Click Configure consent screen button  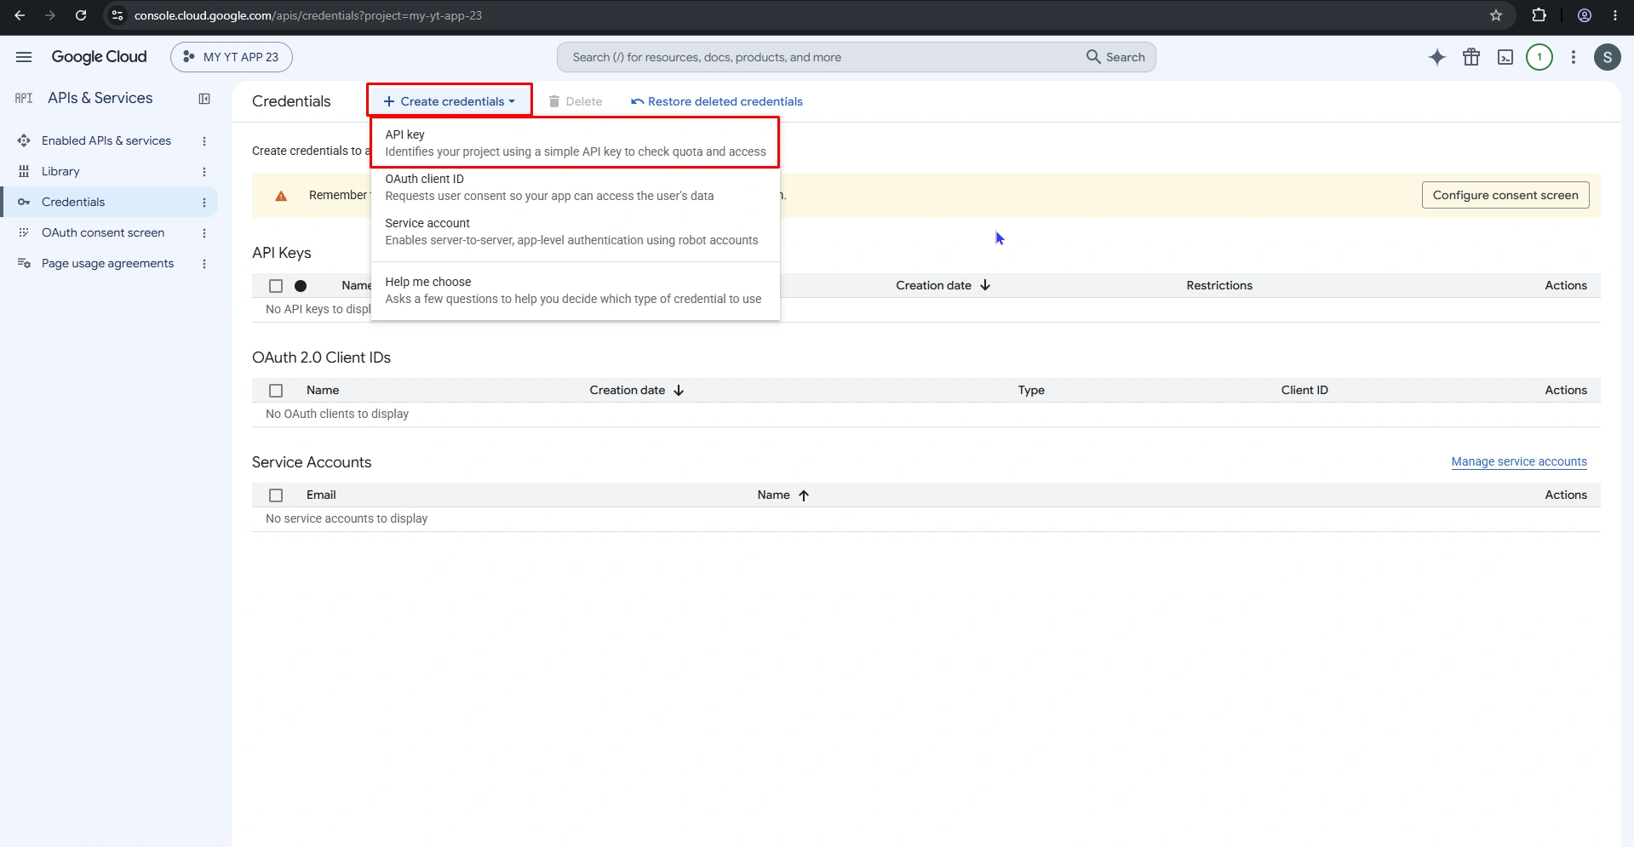point(1505,195)
